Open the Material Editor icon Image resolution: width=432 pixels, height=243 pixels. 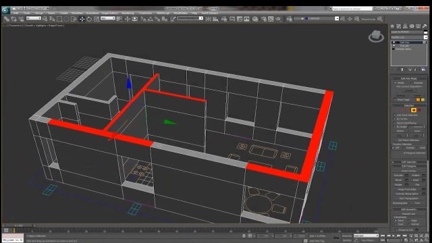click(x=255, y=19)
